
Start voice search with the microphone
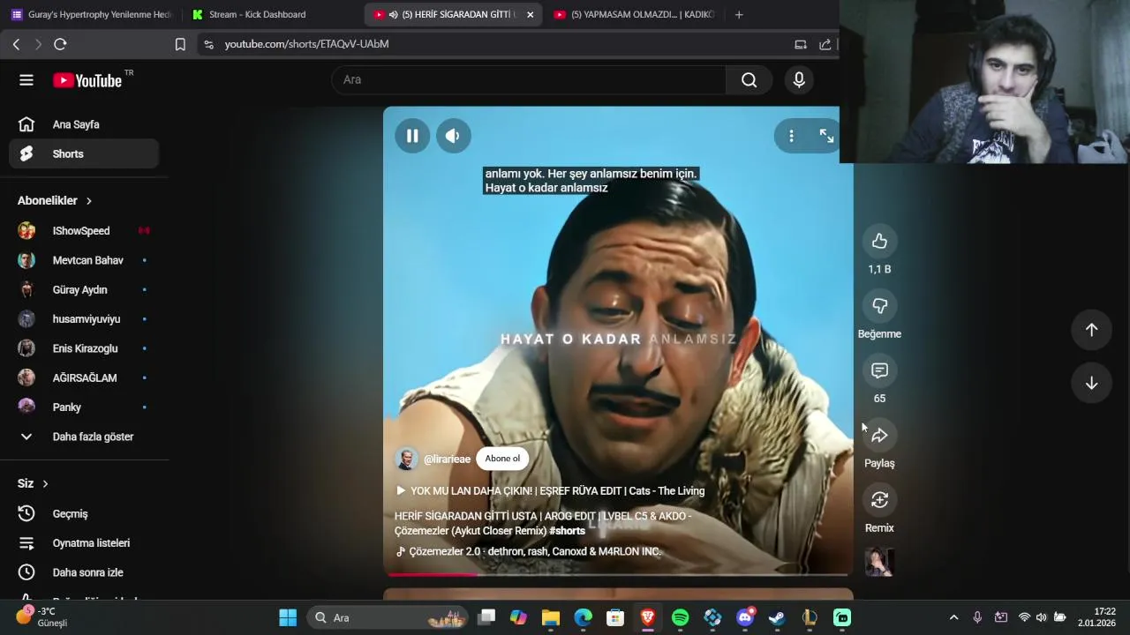pos(799,80)
